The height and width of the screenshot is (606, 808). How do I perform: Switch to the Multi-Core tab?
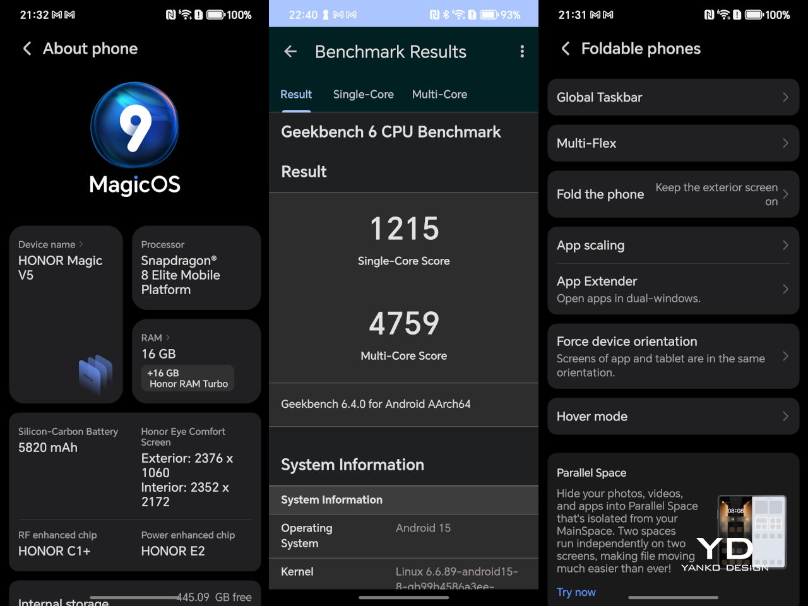click(439, 94)
